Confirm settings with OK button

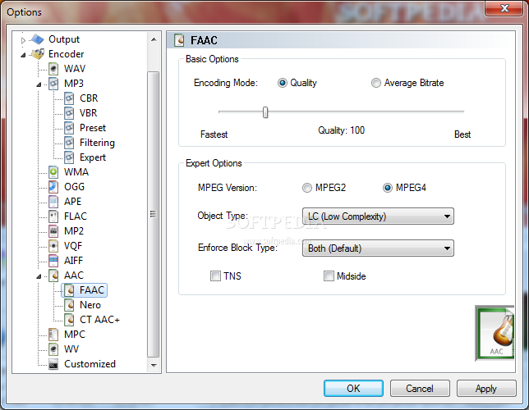[353, 389]
